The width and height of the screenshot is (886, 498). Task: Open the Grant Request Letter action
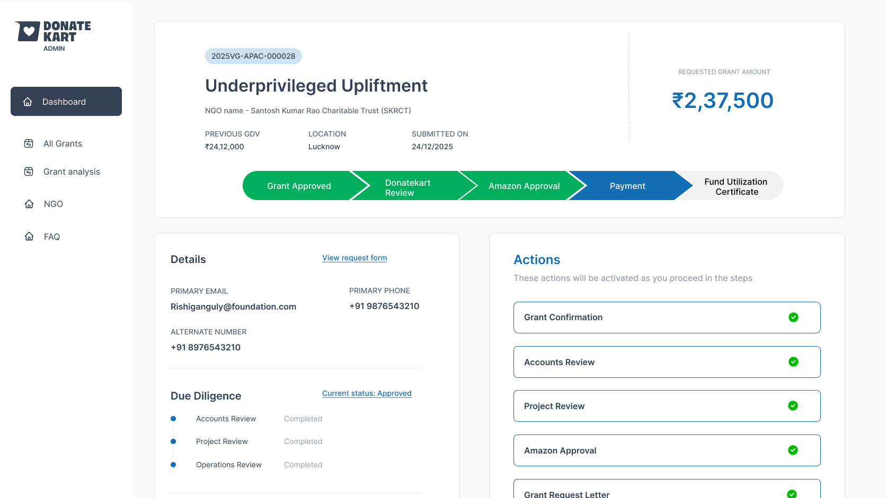[x=667, y=489]
